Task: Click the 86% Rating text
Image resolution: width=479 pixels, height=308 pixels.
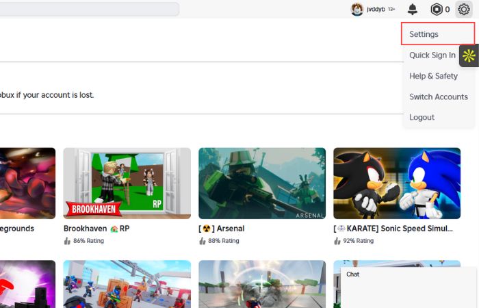Action: coord(88,241)
